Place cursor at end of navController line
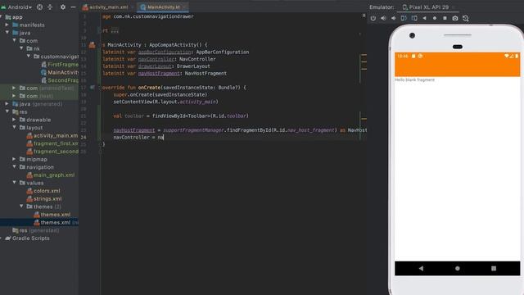 click(x=164, y=137)
